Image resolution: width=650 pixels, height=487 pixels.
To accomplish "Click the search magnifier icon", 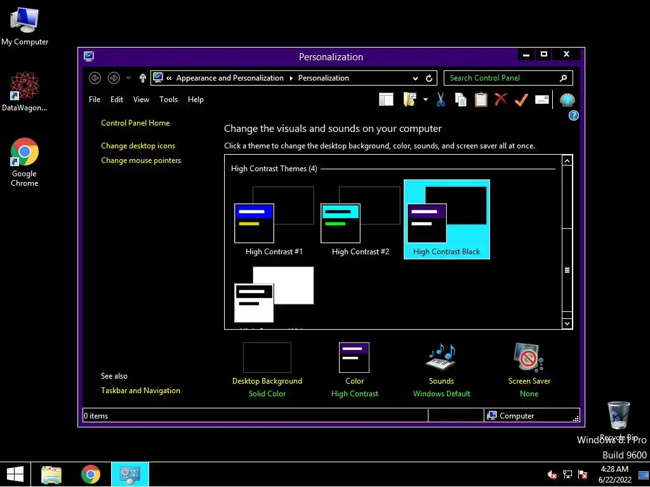I will (x=563, y=78).
